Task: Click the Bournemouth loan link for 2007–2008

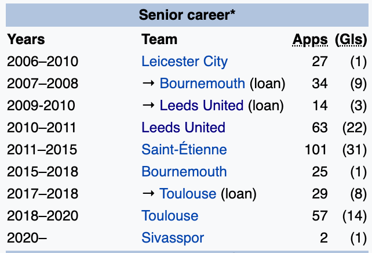Action: point(202,84)
